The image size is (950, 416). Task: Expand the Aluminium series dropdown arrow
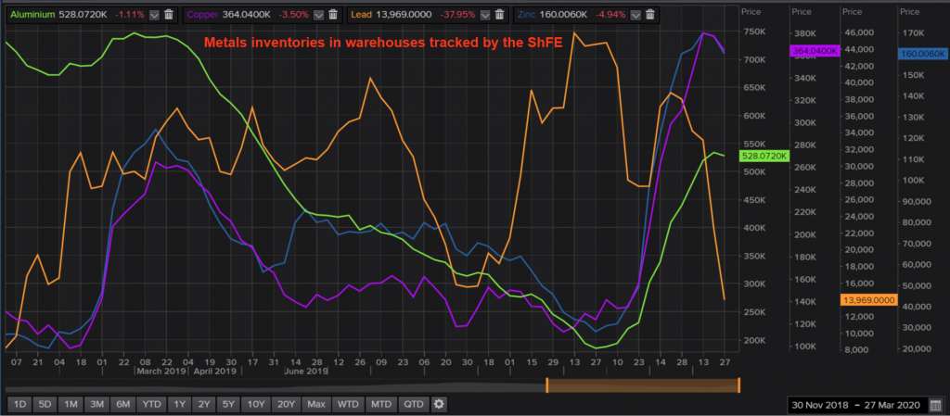(x=154, y=15)
